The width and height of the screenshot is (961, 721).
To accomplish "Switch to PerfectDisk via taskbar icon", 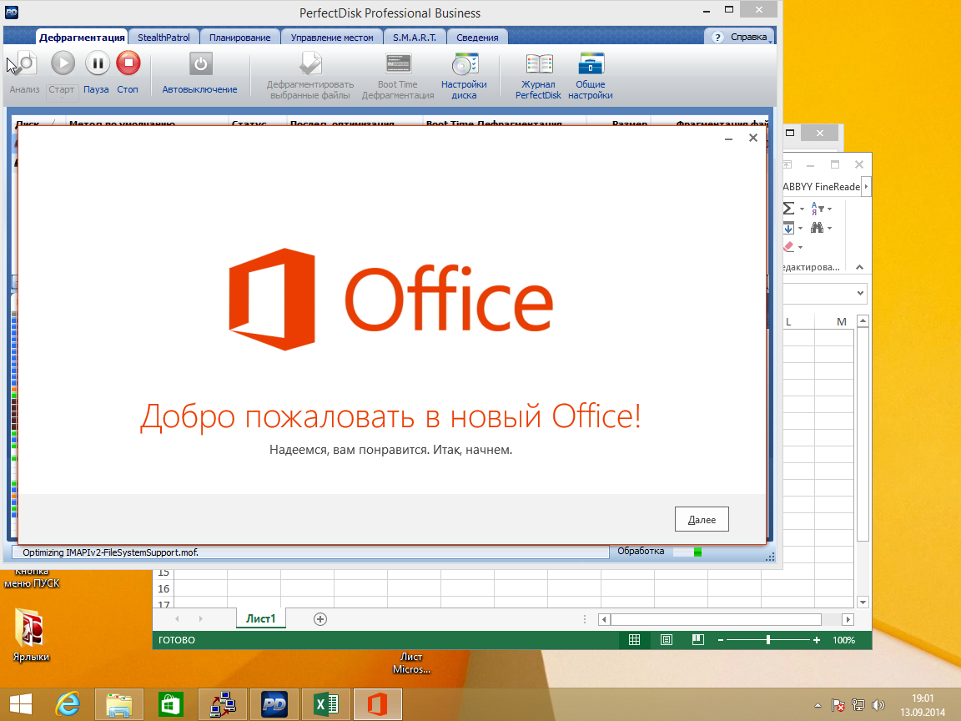I will pyautogui.click(x=274, y=704).
